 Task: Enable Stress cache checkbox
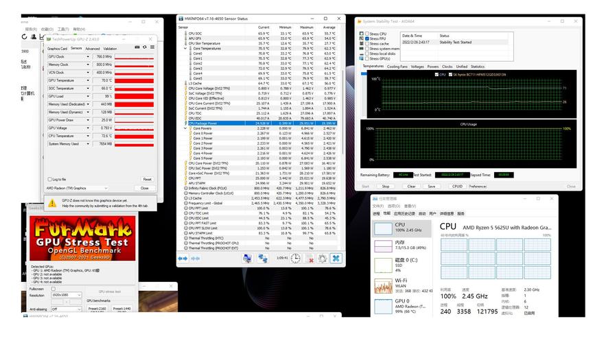(367, 44)
